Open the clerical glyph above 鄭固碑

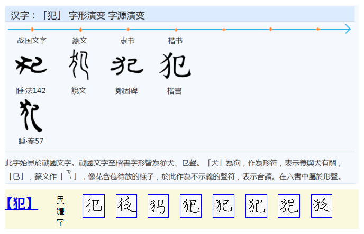[x=127, y=66]
